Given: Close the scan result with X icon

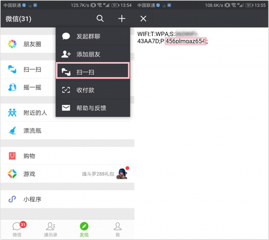Looking at the screenshot, I should point(143,19).
